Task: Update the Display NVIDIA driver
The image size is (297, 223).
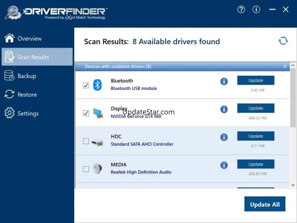Action: [x=256, y=108]
